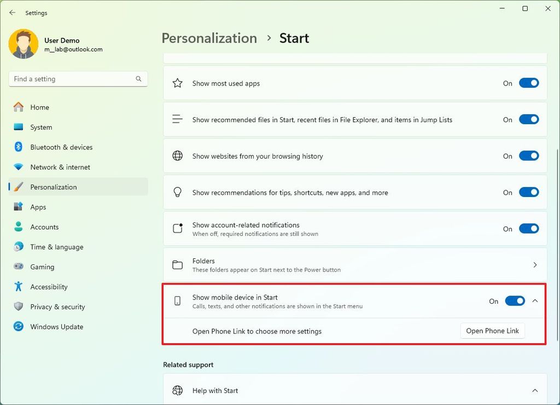The image size is (560, 405).
Task: Toggle off Show most used apps
Action: [528, 83]
